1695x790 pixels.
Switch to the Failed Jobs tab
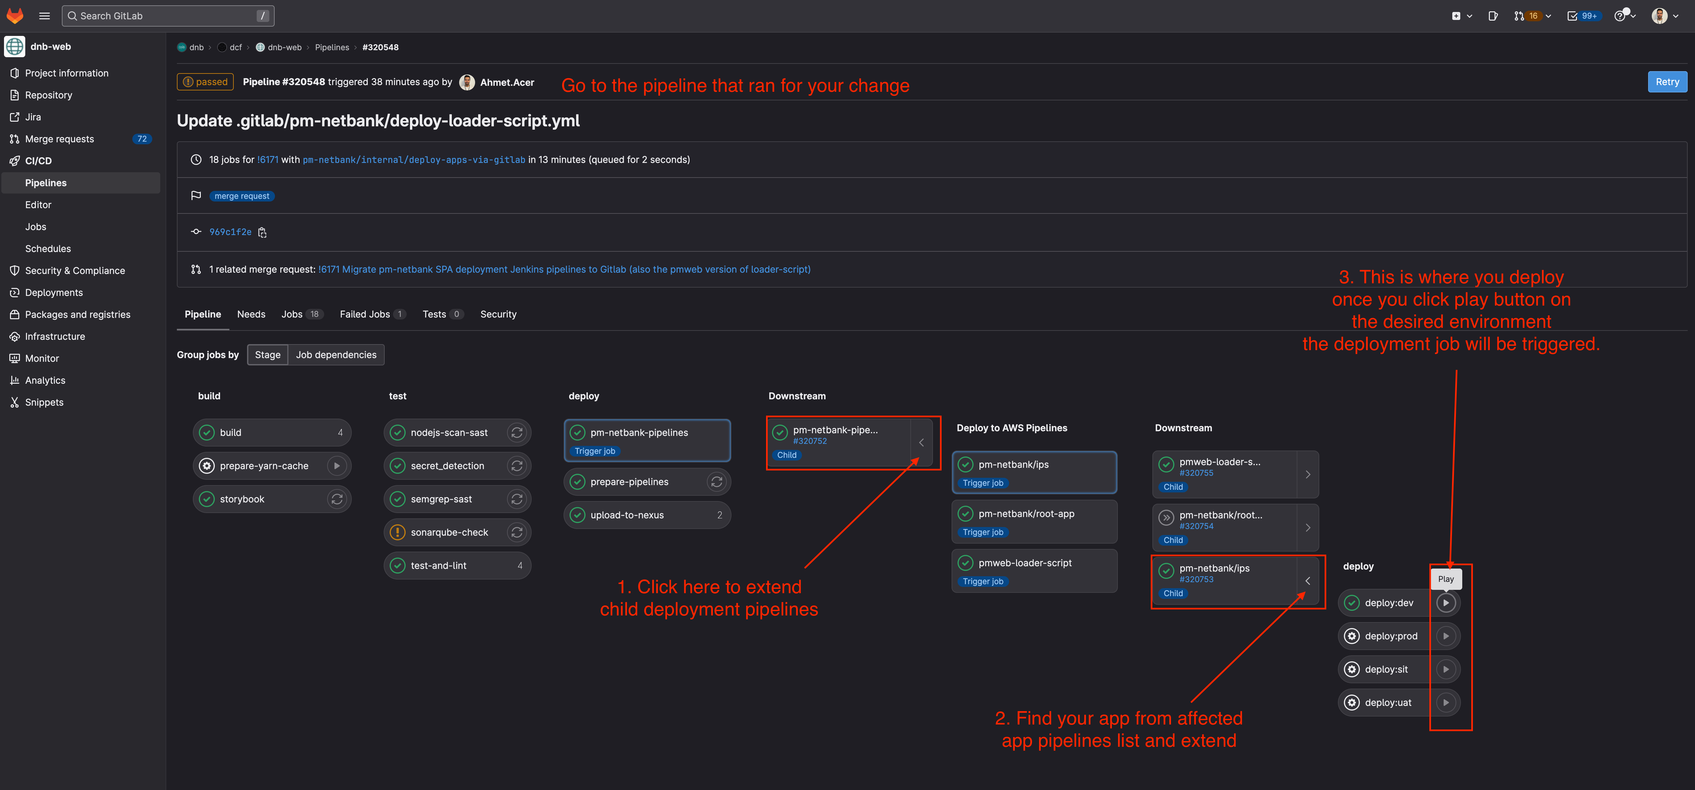[372, 315]
